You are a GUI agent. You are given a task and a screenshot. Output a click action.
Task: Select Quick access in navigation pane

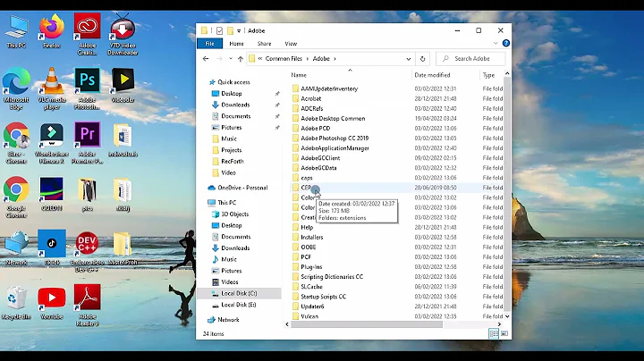[233, 82]
